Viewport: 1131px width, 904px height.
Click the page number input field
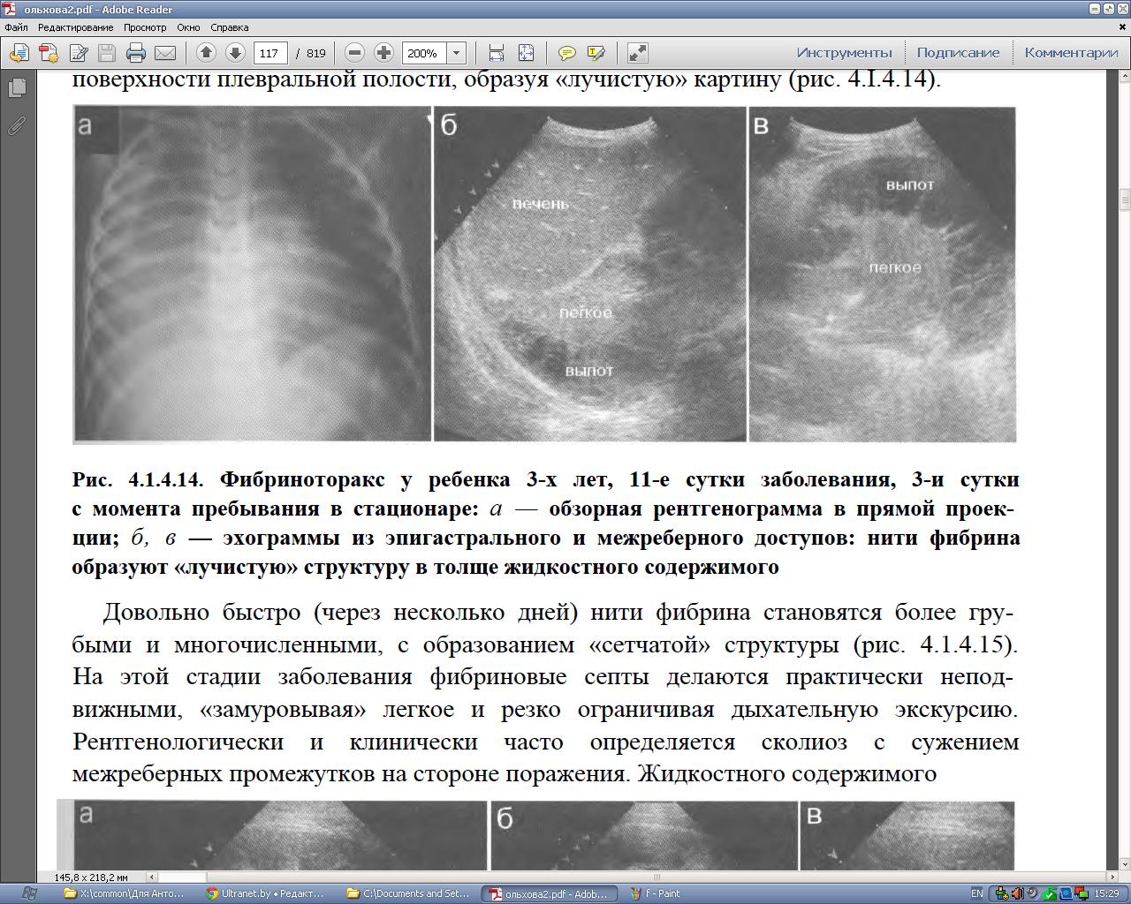[x=269, y=53]
